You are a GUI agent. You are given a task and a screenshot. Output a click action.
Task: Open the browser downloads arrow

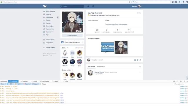click(x=180, y=2)
